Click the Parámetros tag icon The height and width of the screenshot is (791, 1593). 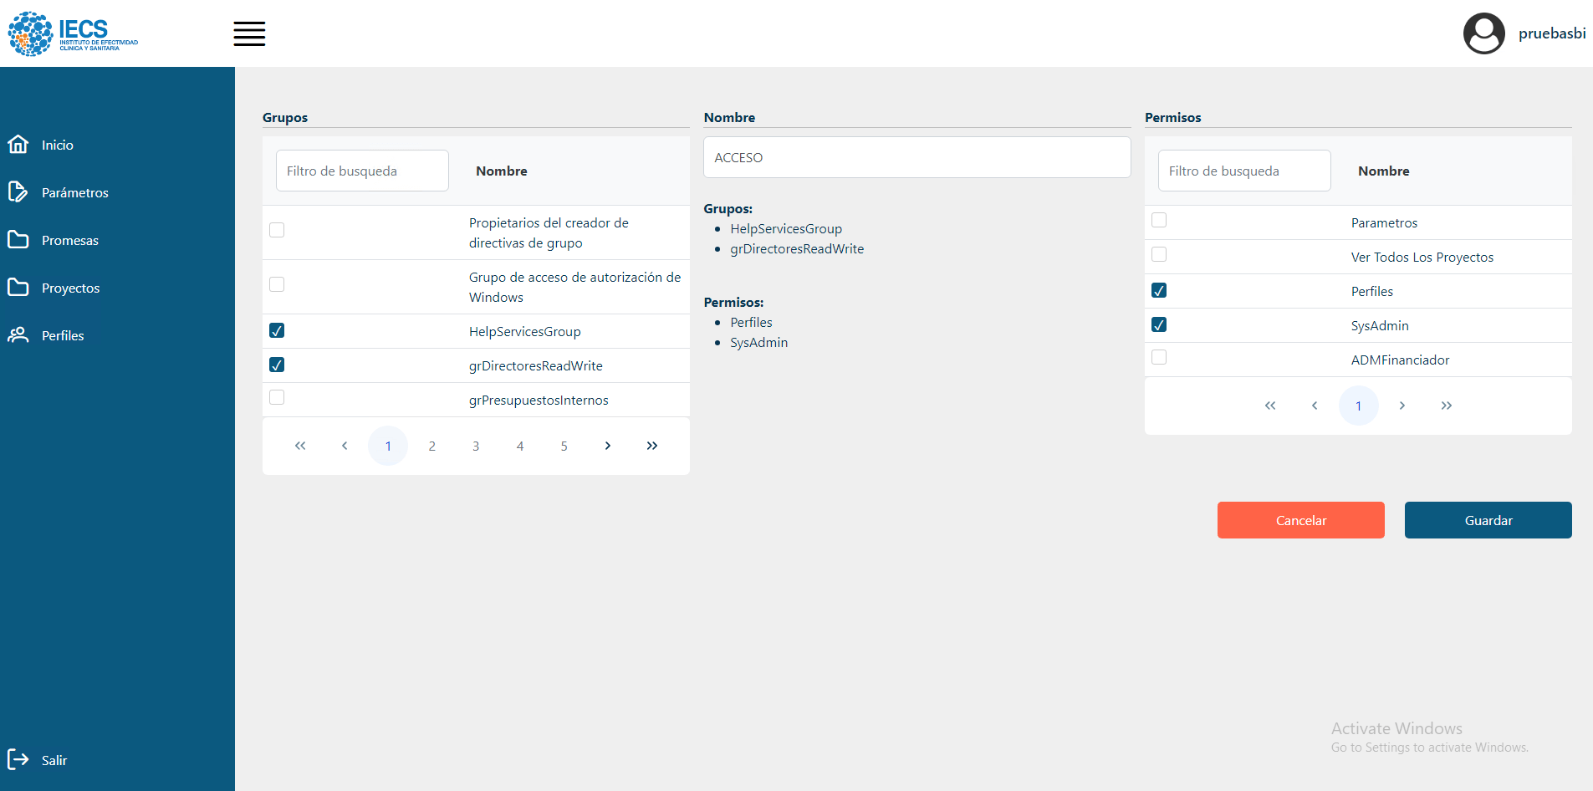tap(18, 192)
